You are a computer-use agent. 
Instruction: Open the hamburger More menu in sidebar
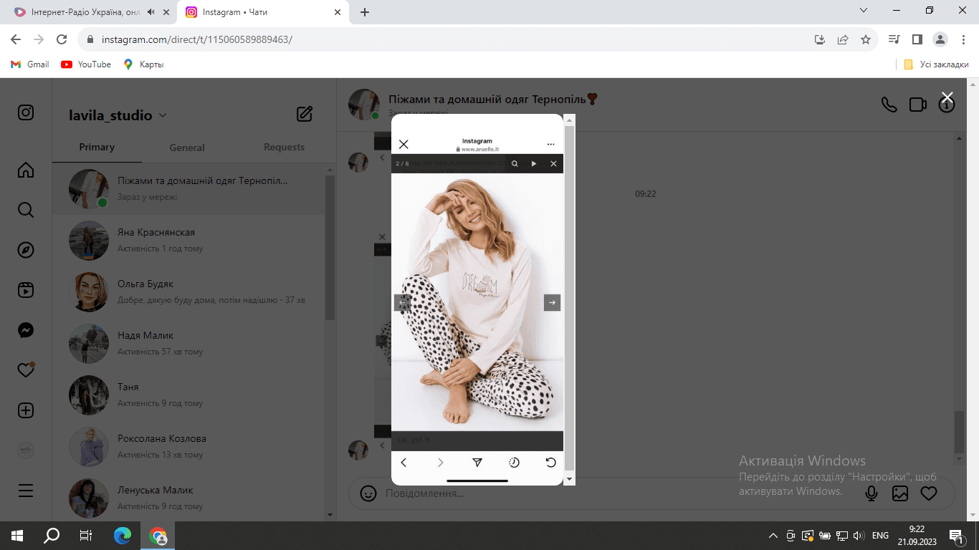coord(26,491)
